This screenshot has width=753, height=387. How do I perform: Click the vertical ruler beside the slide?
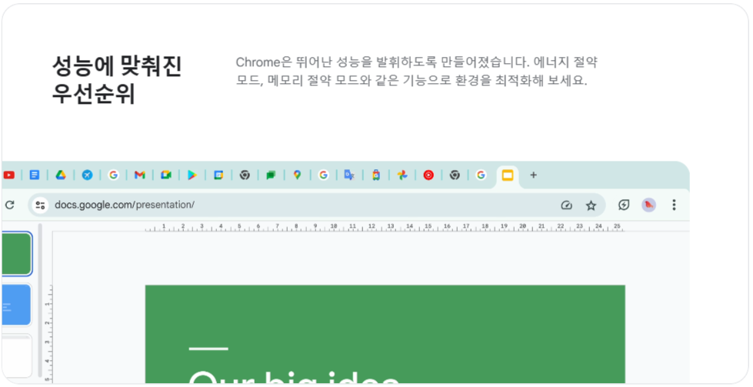coord(48,334)
